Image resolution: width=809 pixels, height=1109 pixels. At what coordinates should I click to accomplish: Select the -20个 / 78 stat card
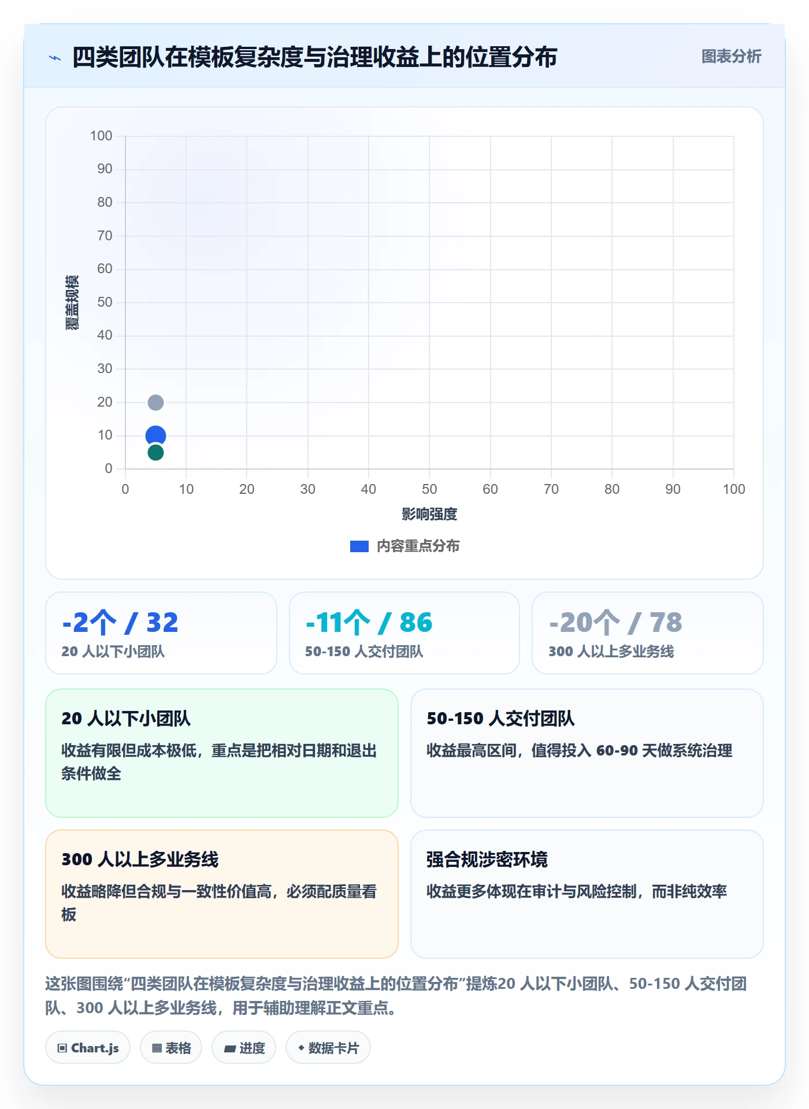click(x=648, y=633)
